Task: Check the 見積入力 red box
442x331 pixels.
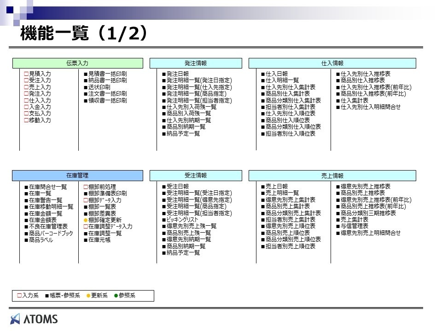Action: point(26,74)
